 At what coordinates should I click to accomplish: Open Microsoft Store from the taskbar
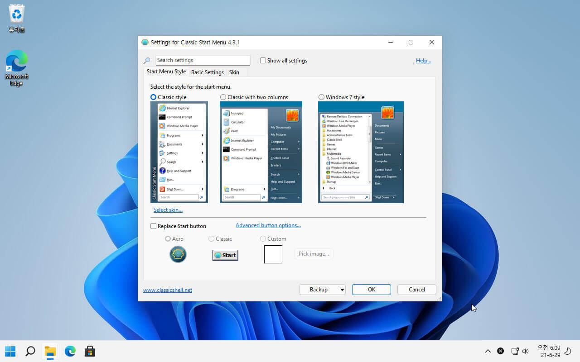tap(90, 351)
